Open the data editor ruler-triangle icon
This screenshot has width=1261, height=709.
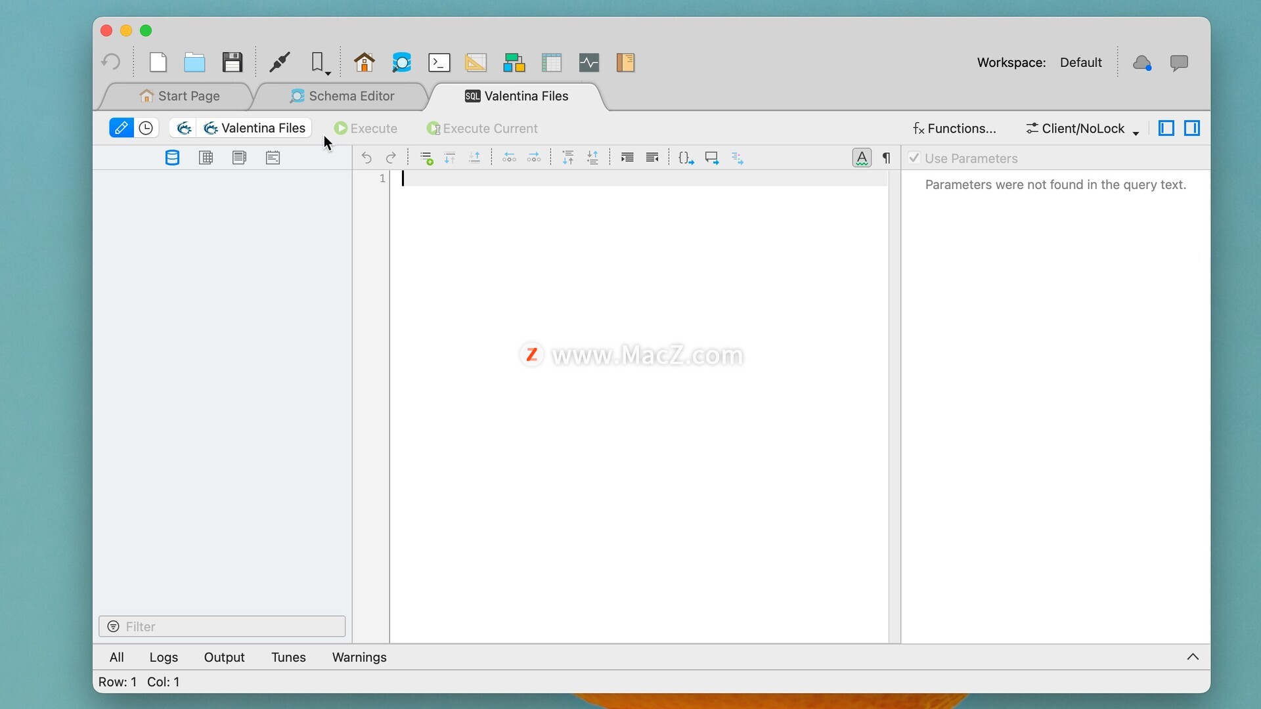coord(476,62)
